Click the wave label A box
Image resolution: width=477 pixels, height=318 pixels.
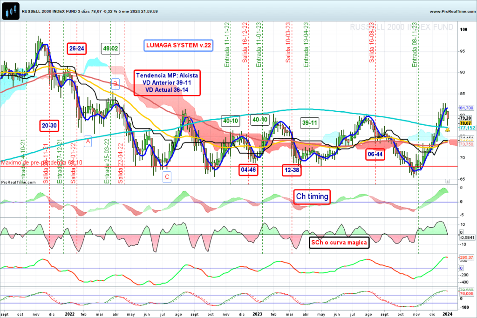pyautogui.click(x=88, y=142)
